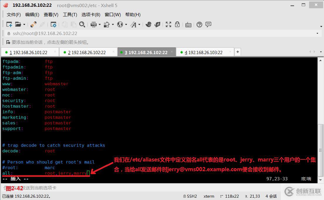Click the file transfer icon
Screen dimensions: 324x200
(107, 25)
